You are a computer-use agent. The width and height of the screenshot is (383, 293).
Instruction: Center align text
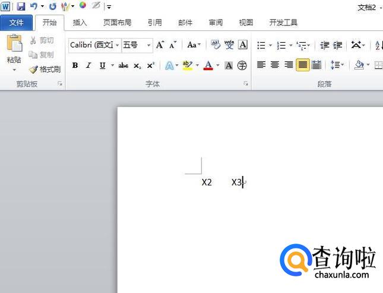point(275,65)
